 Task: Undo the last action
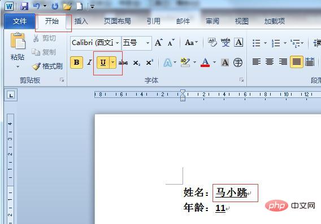(36, 6)
